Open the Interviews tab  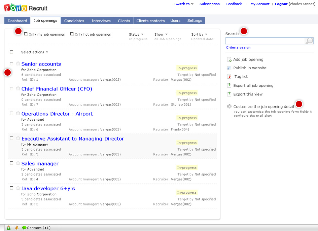(101, 21)
